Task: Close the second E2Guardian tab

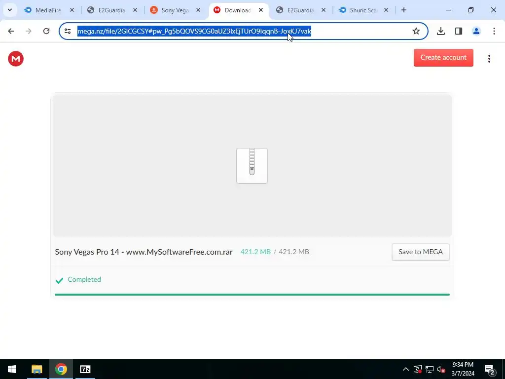Action: pyautogui.click(x=324, y=10)
